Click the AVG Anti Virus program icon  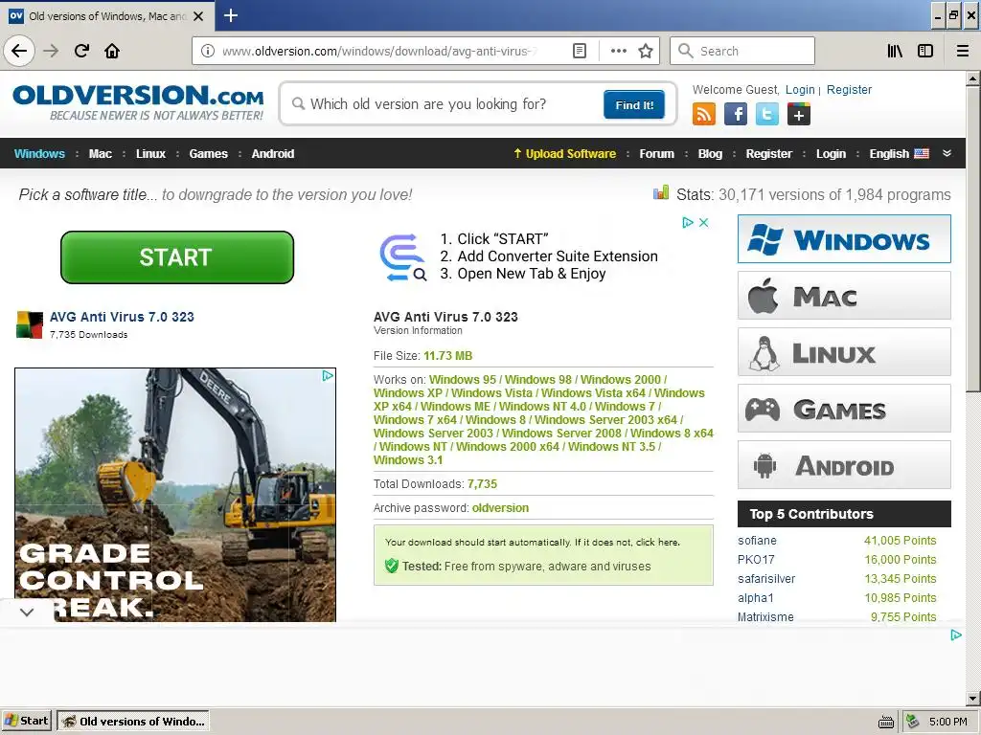coord(30,325)
